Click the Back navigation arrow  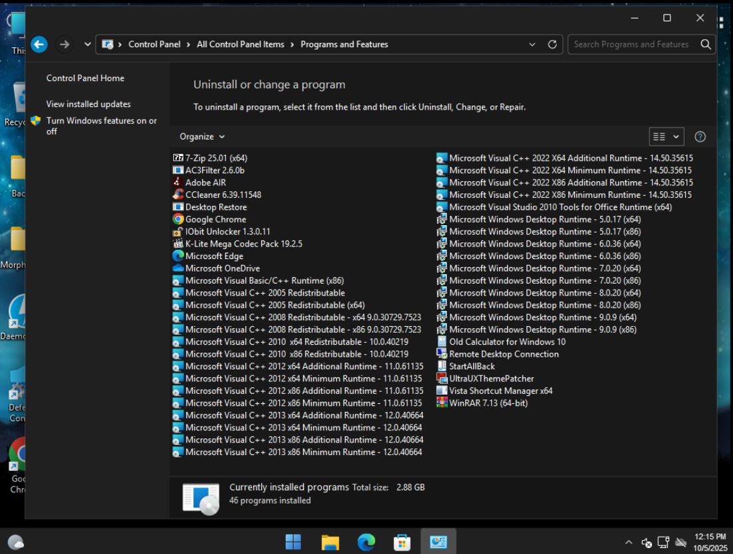[x=39, y=45]
